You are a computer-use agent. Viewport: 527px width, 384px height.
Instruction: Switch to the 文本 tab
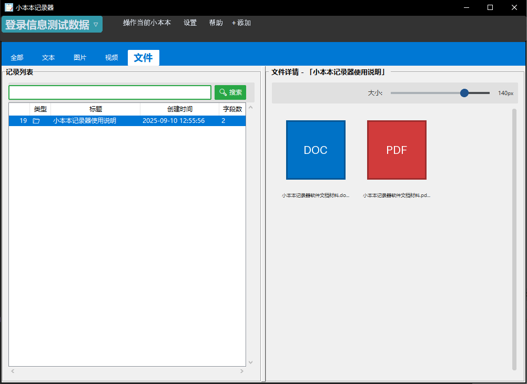[48, 58]
